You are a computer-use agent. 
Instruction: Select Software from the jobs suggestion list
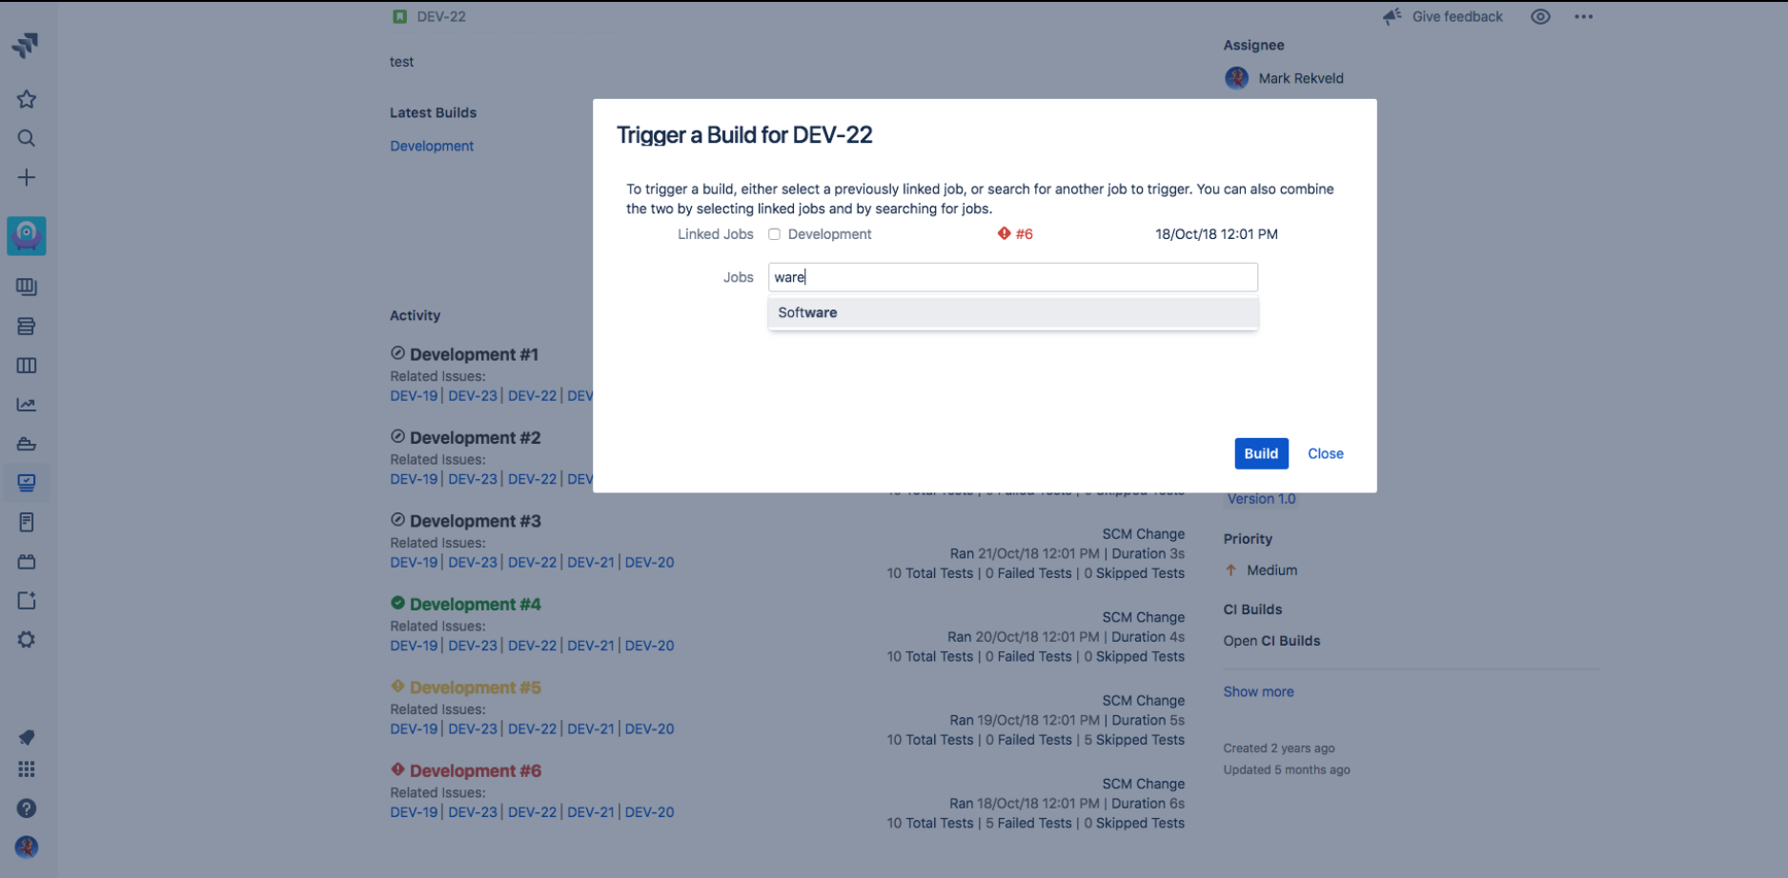807,312
